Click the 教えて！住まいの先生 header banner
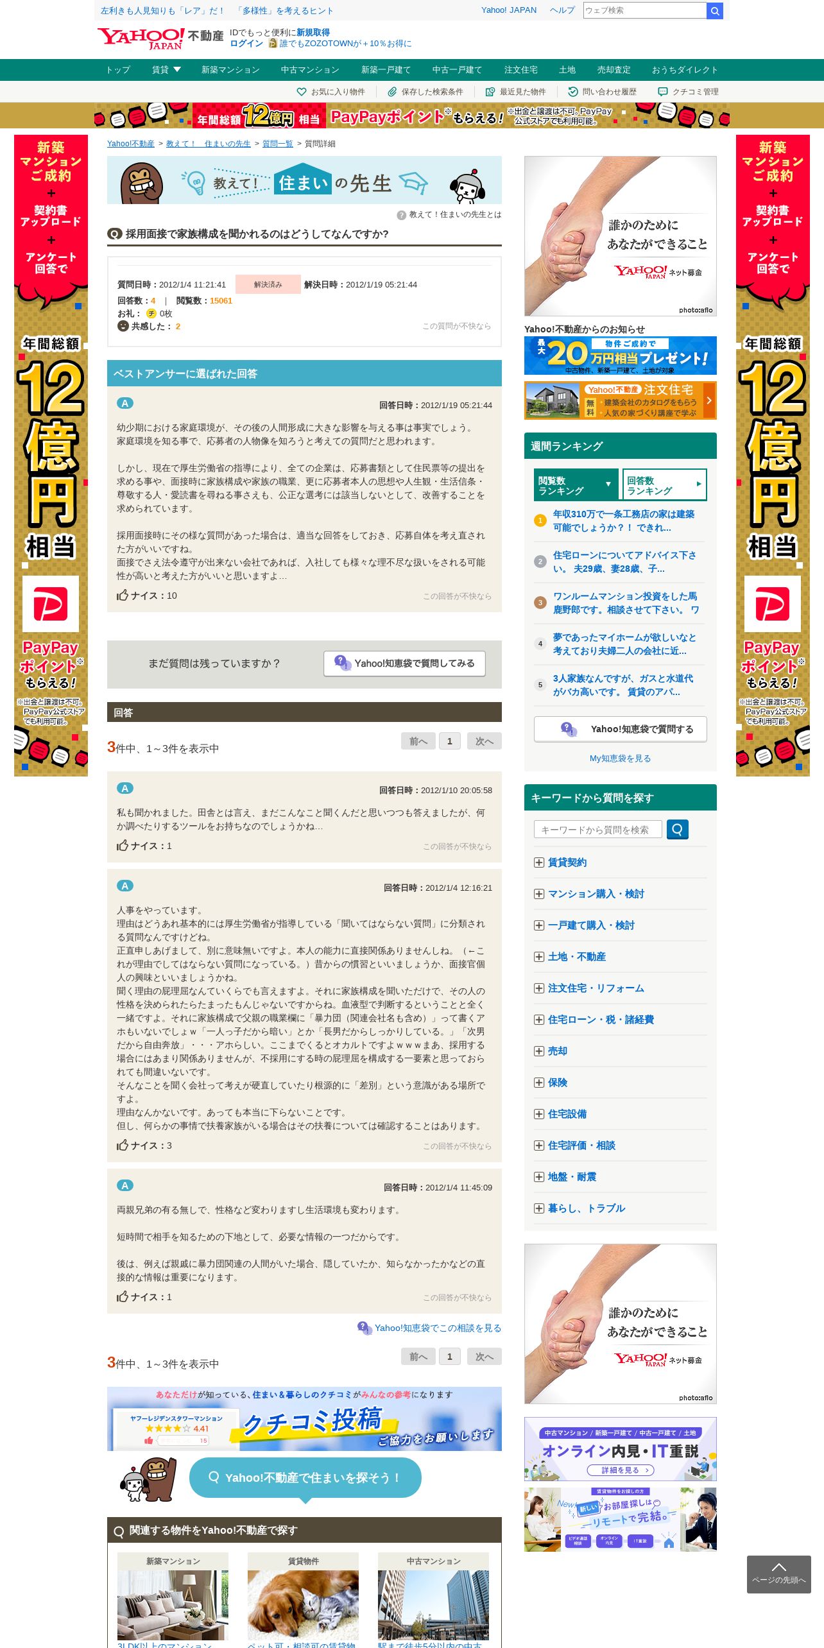824x1648 pixels. pyautogui.click(x=304, y=180)
